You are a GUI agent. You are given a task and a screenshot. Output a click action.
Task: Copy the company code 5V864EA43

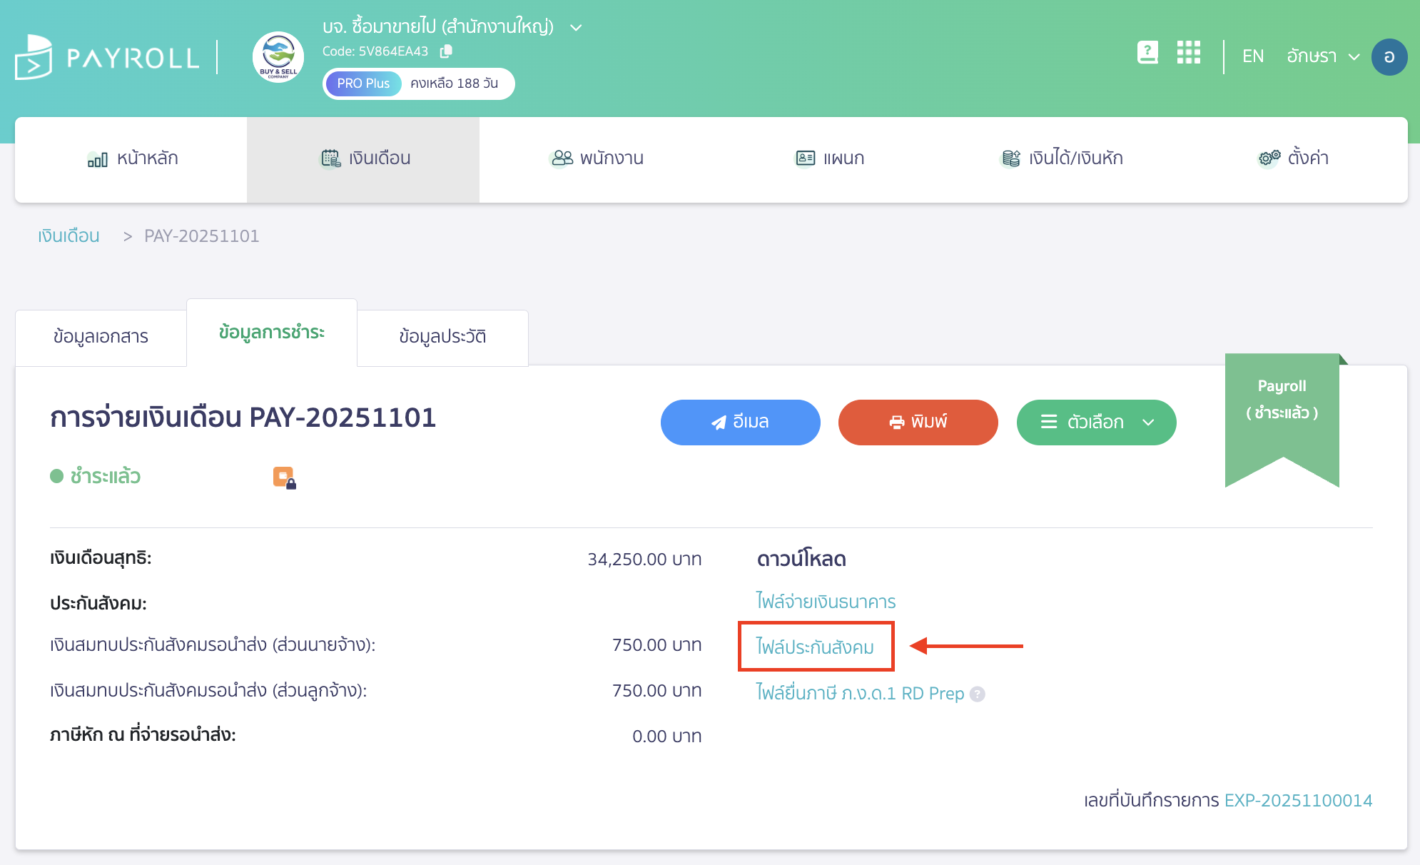click(447, 51)
